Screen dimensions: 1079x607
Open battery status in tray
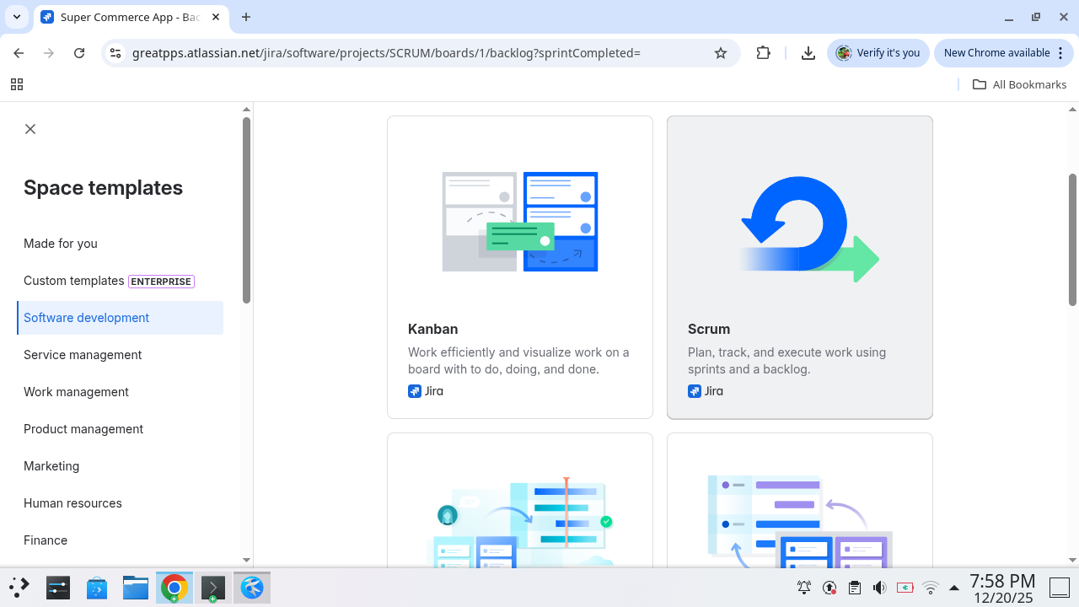[x=905, y=588]
